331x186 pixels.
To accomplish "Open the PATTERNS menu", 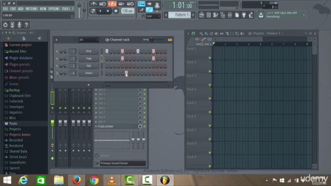I will pyautogui.click(x=32, y=9).
